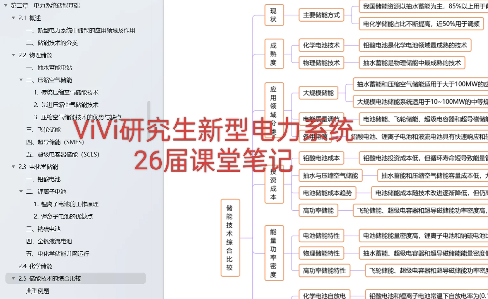
Task: Collapse the "2.1 概述" section expander
Action: coord(13,18)
